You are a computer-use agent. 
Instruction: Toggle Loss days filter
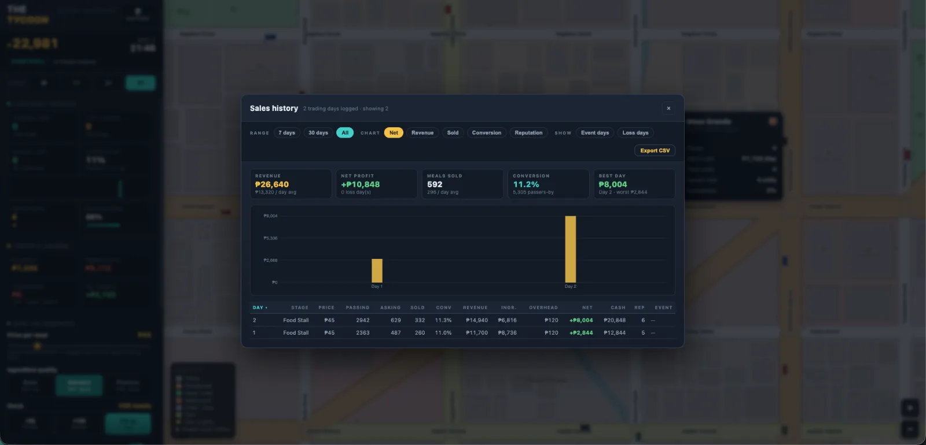[x=635, y=133]
